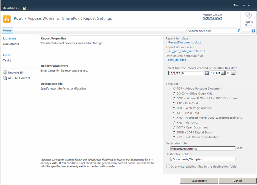257x185 pixels.
Task: Click the navigate up folder icon
Action: 25,8
